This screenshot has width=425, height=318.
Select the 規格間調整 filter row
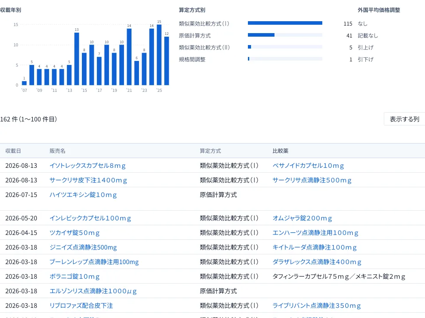266,59
